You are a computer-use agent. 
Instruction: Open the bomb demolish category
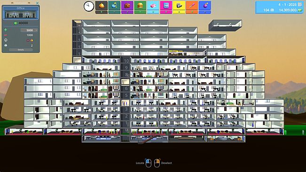tap(205, 6)
